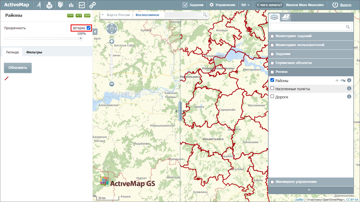360x202 pixels.
Task: Zoom out with the map minus button
Action: click(112, 84)
